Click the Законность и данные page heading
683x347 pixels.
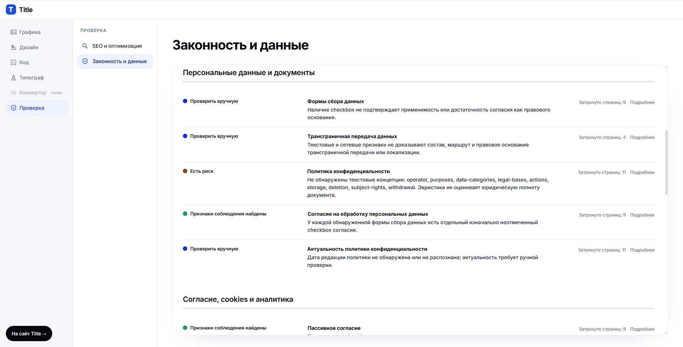(x=241, y=45)
